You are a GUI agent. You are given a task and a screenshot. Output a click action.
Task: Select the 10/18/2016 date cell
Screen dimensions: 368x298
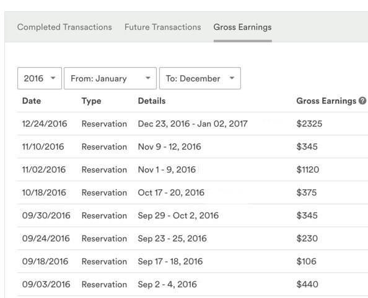click(44, 192)
